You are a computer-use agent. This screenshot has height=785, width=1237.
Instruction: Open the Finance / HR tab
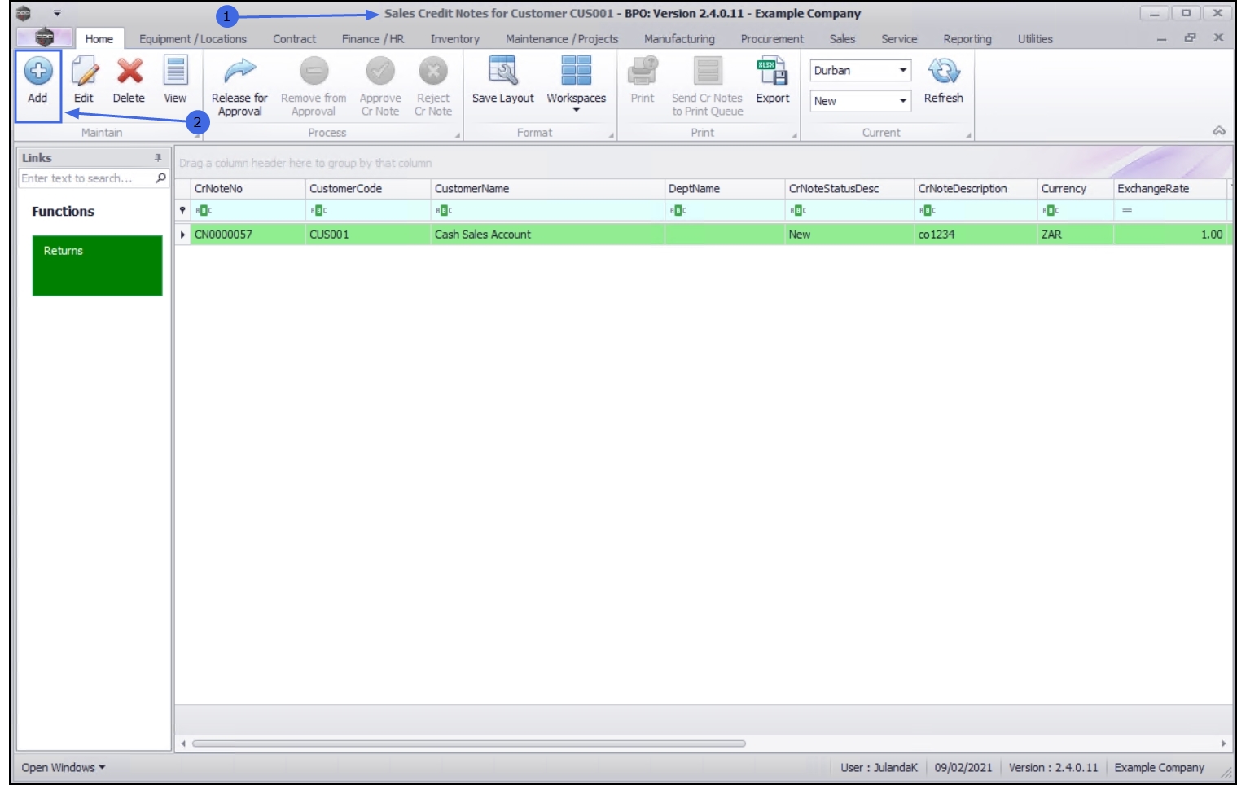(373, 38)
